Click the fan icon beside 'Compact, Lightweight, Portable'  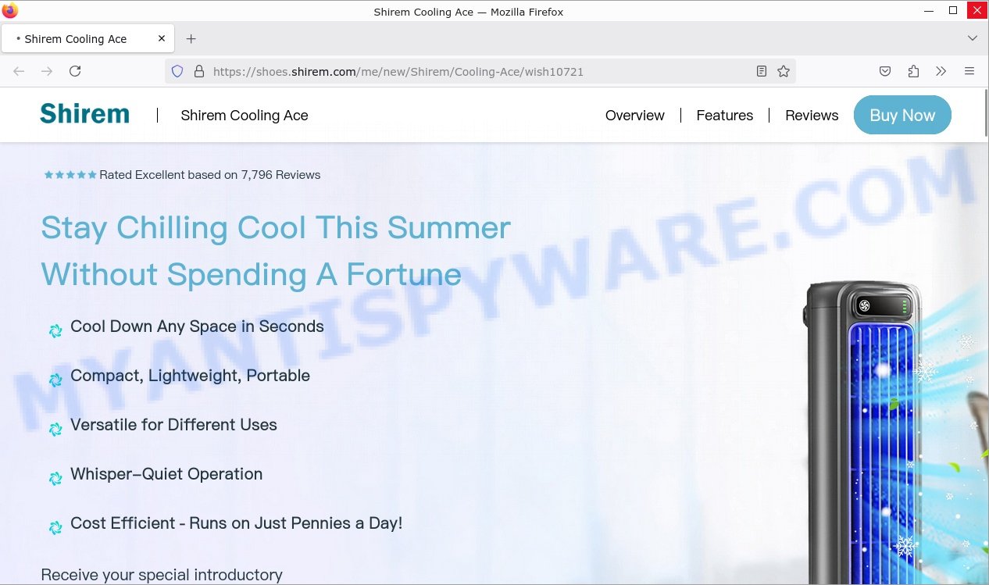pyautogui.click(x=55, y=380)
